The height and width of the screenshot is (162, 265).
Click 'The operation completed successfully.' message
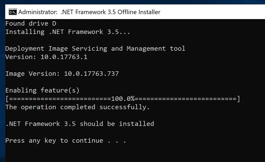pyautogui.click(x=77, y=107)
